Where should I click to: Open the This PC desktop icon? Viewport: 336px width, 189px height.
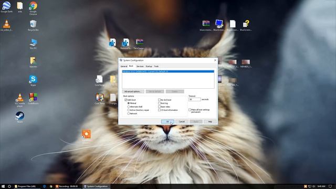coord(33,44)
